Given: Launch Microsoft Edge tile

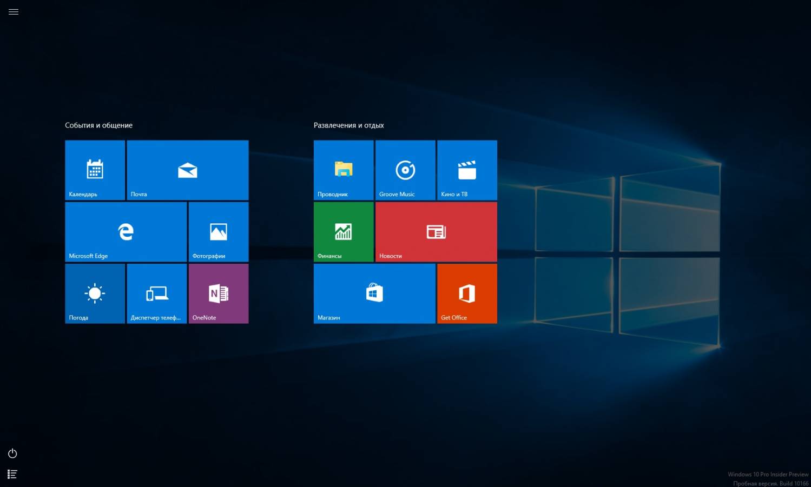Looking at the screenshot, I should pyautogui.click(x=126, y=232).
